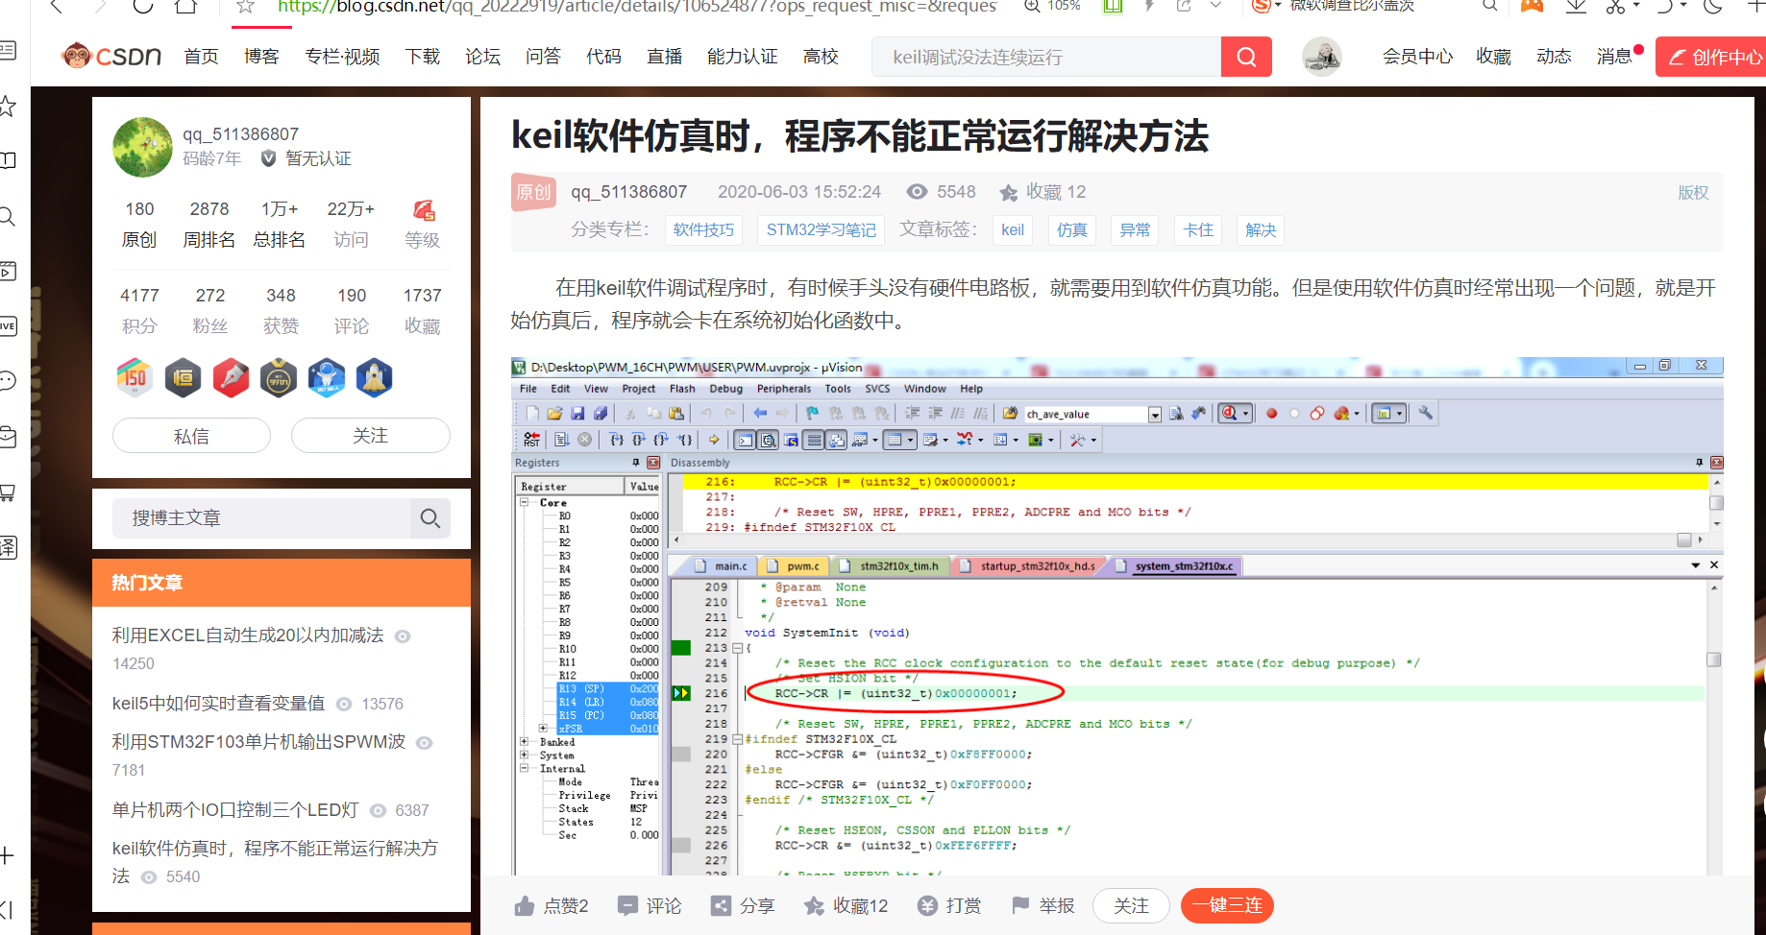Click the magnifier in the blogger article search
1766x935 pixels.
point(429,518)
